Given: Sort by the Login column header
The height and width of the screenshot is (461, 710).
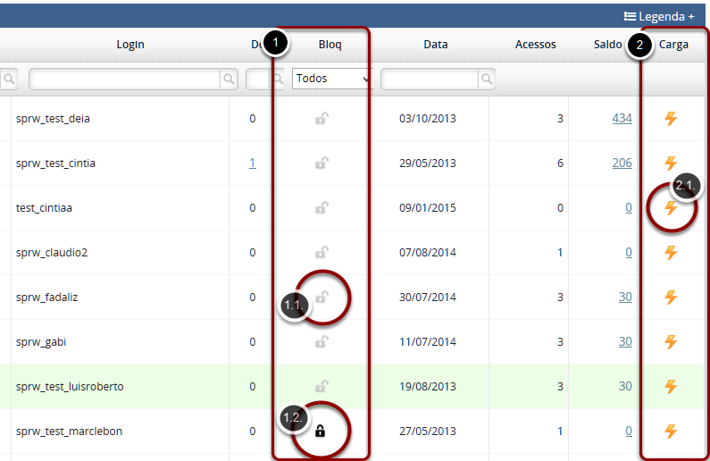Looking at the screenshot, I should click(130, 45).
